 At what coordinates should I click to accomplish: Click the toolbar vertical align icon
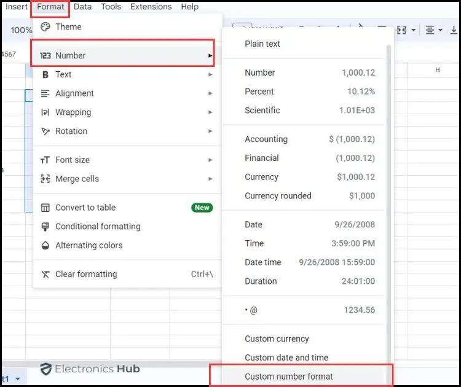(x=454, y=29)
